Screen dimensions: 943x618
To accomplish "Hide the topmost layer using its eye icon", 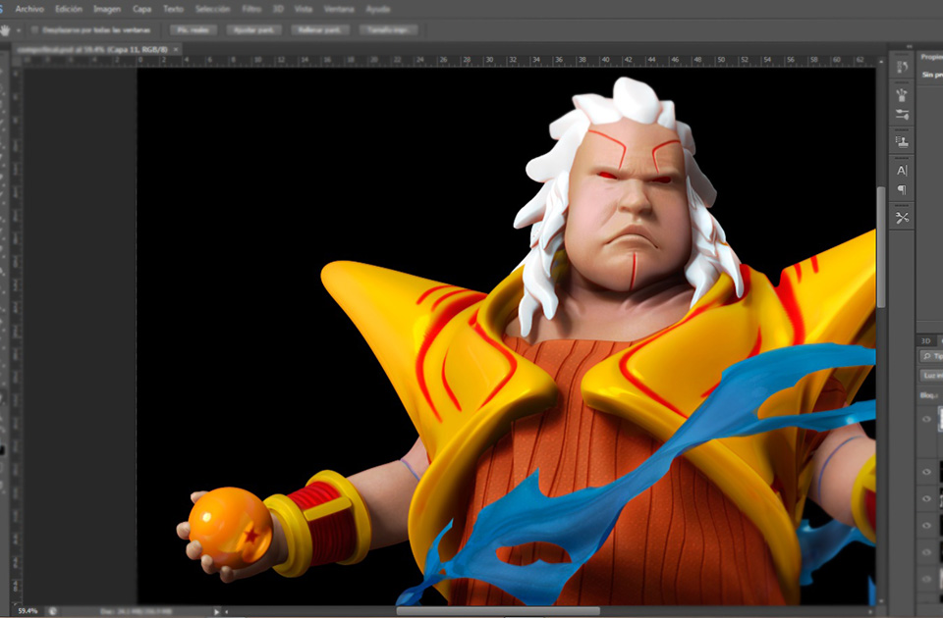I will [x=926, y=419].
